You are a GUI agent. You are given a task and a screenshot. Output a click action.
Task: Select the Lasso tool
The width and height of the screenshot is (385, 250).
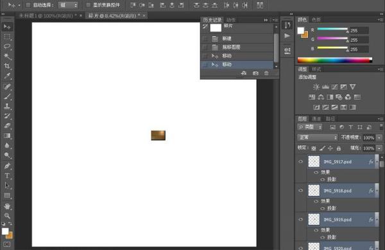click(x=7, y=46)
